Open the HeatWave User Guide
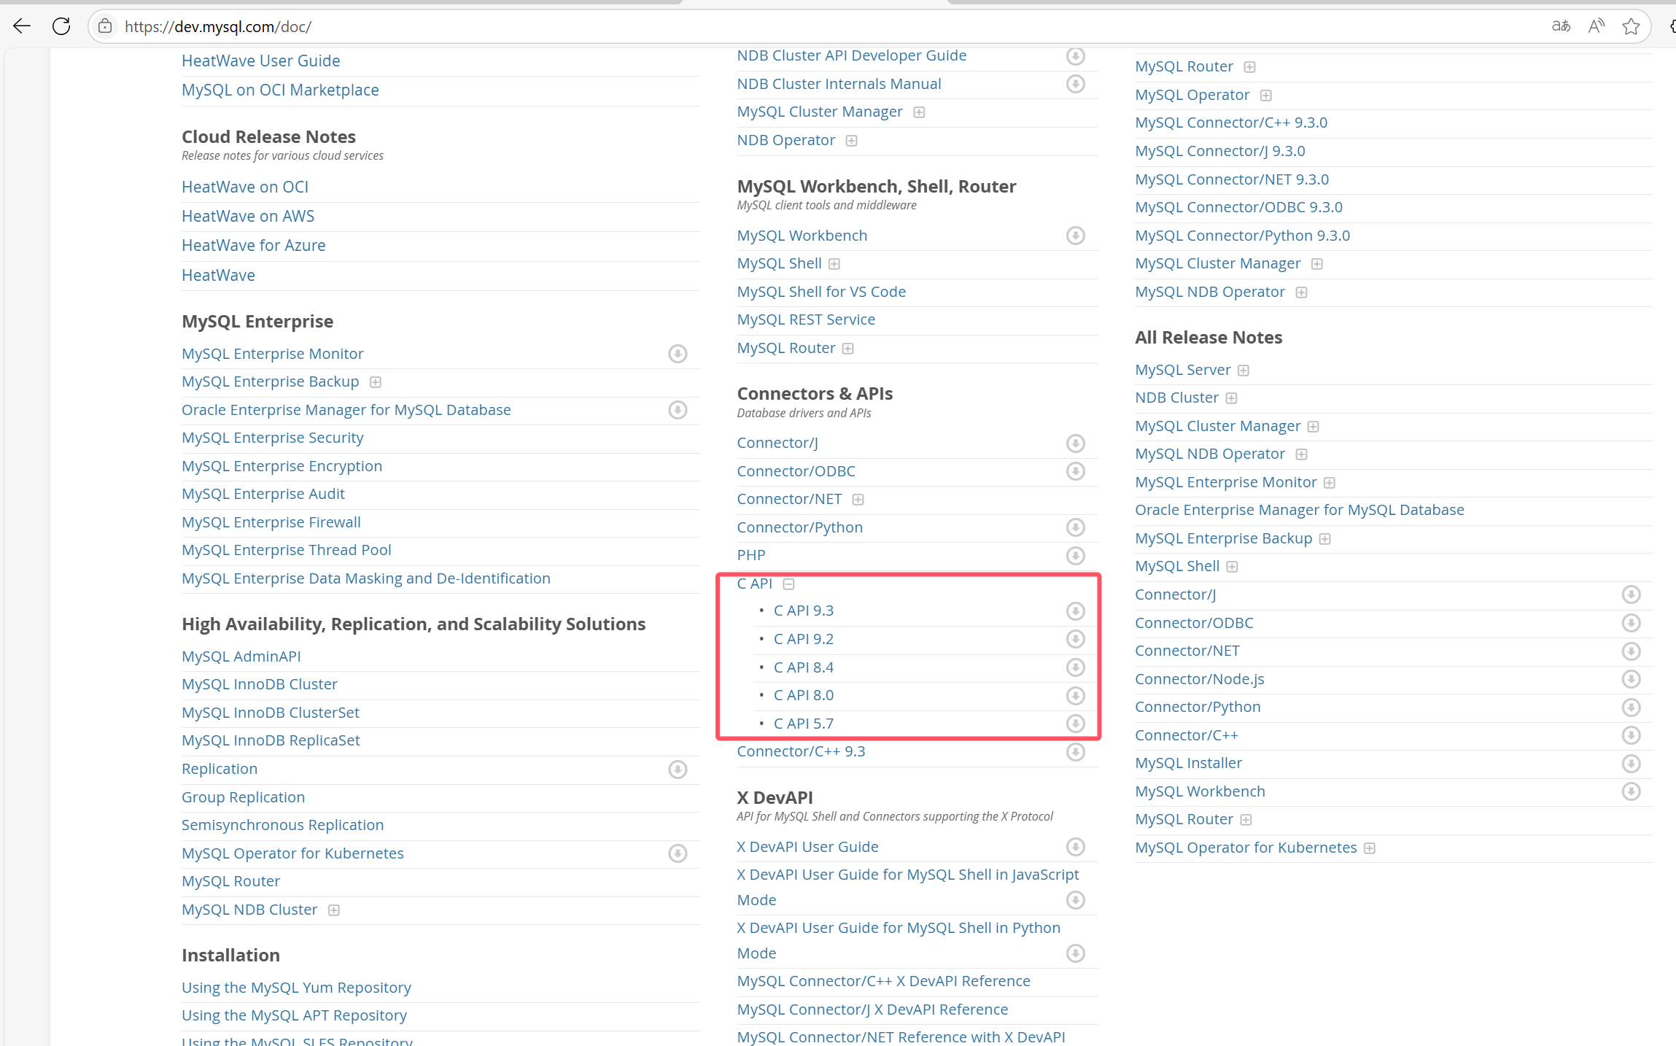Screen dimensions: 1676x1046 (x=260, y=61)
